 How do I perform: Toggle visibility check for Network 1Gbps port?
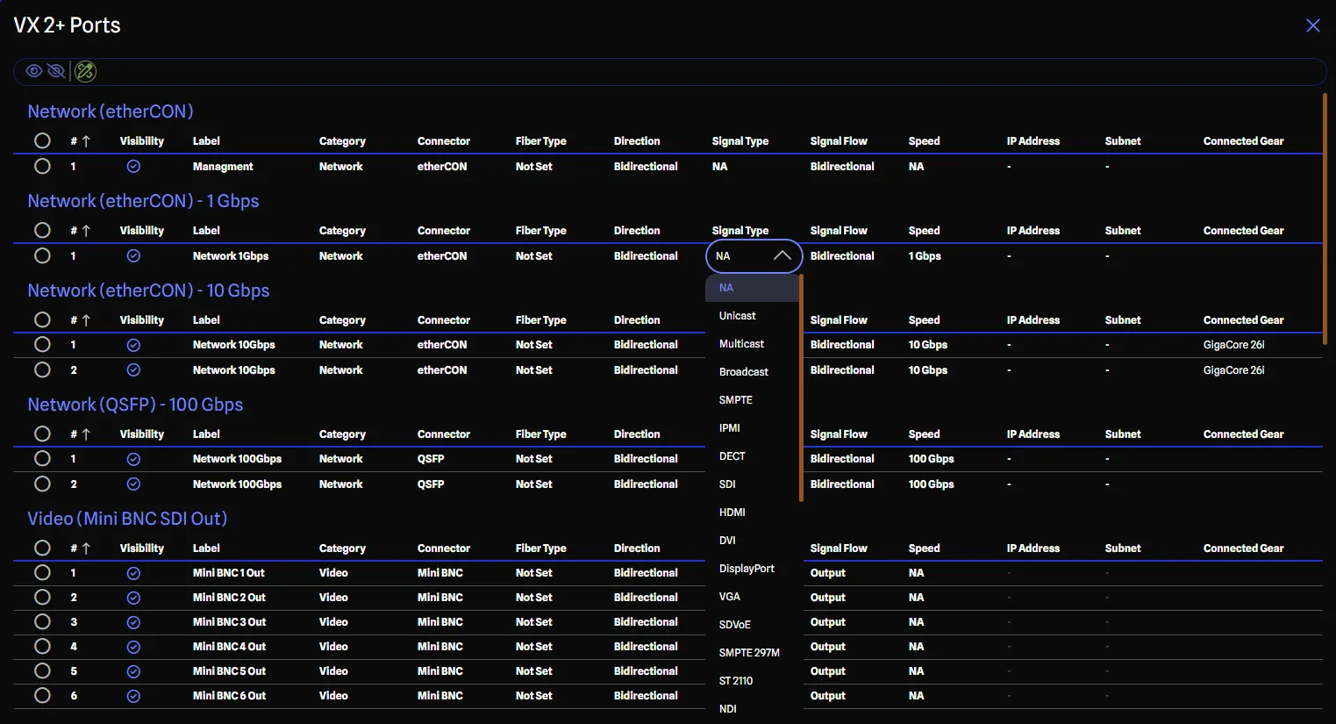133,255
